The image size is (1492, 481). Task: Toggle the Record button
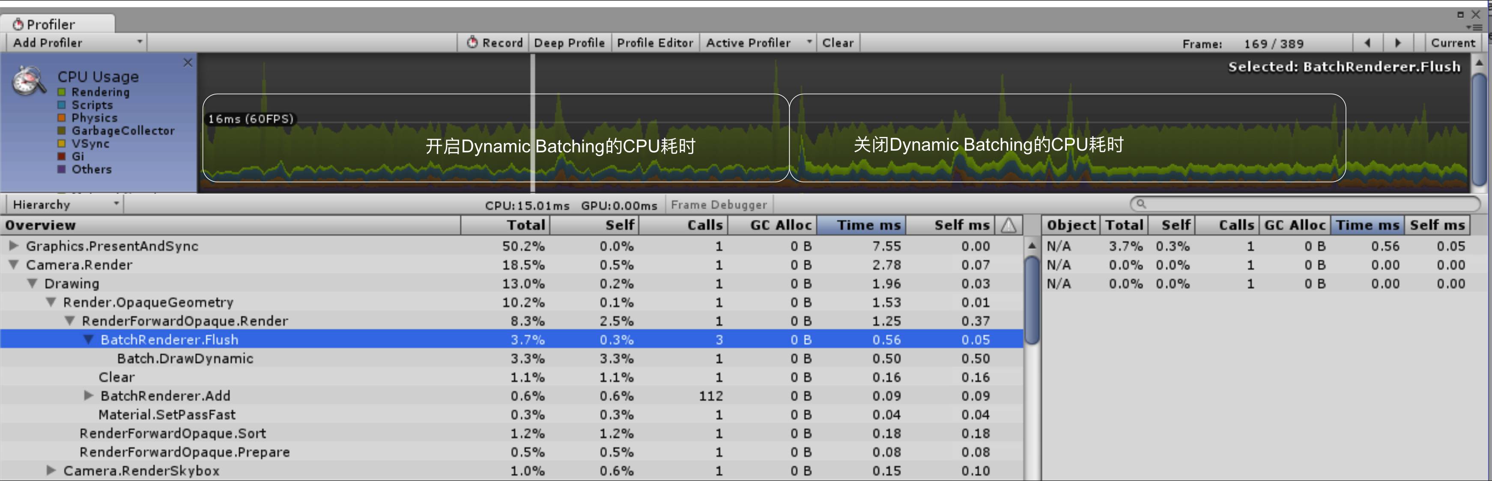(x=495, y=43)
